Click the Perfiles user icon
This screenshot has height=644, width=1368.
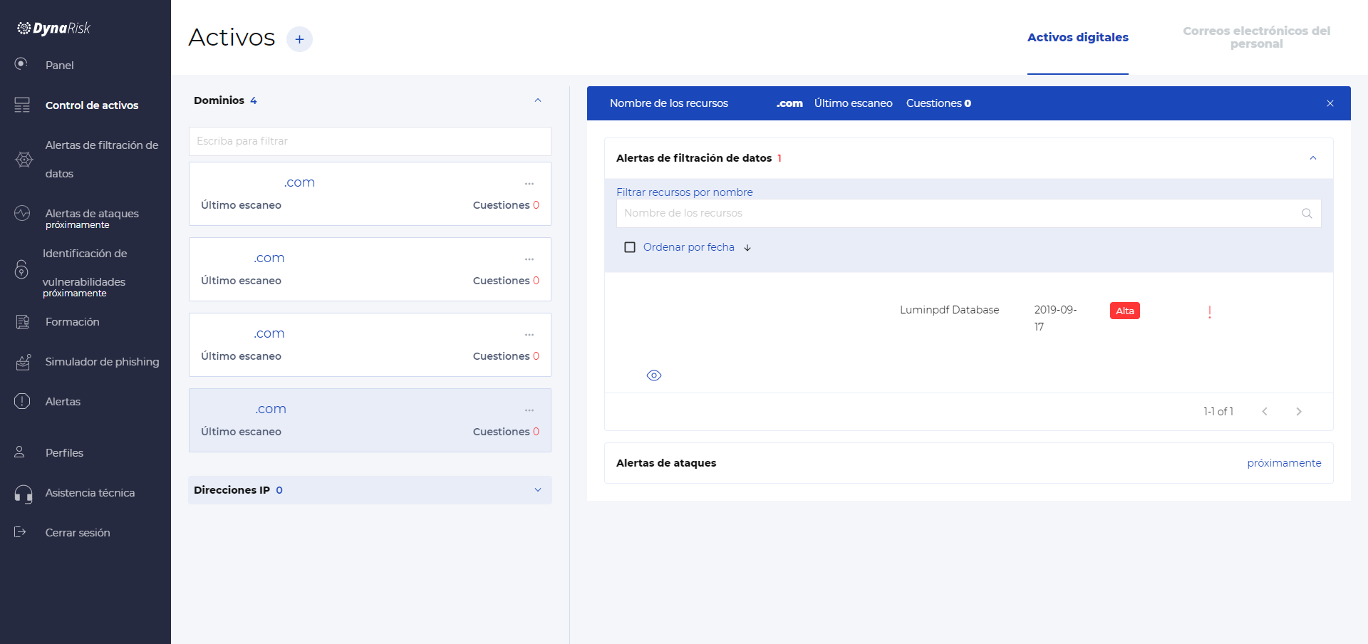[20, 452]
